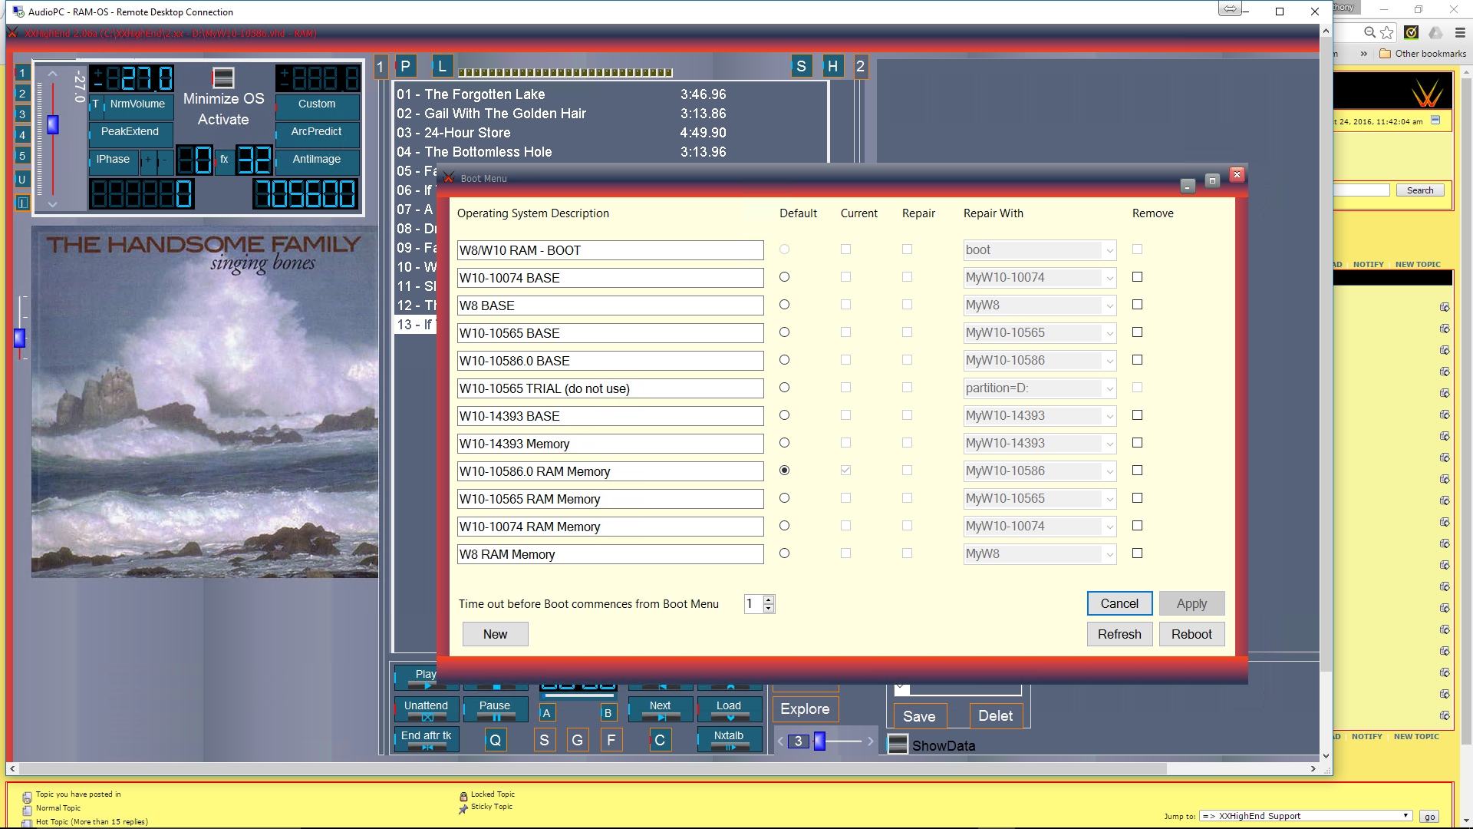Click the G button in playback panel
This screenshot has height=829, width=1473.
coord(578,740)
